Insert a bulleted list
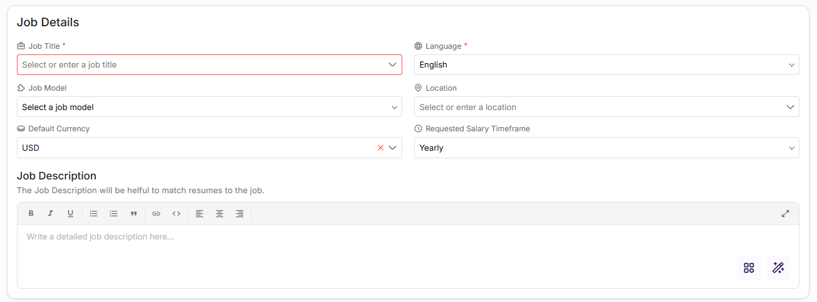Viewport: 817px width, 302px height. 93,214
